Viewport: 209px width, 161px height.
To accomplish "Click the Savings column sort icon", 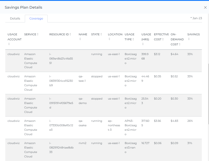I will click(189, 39).
